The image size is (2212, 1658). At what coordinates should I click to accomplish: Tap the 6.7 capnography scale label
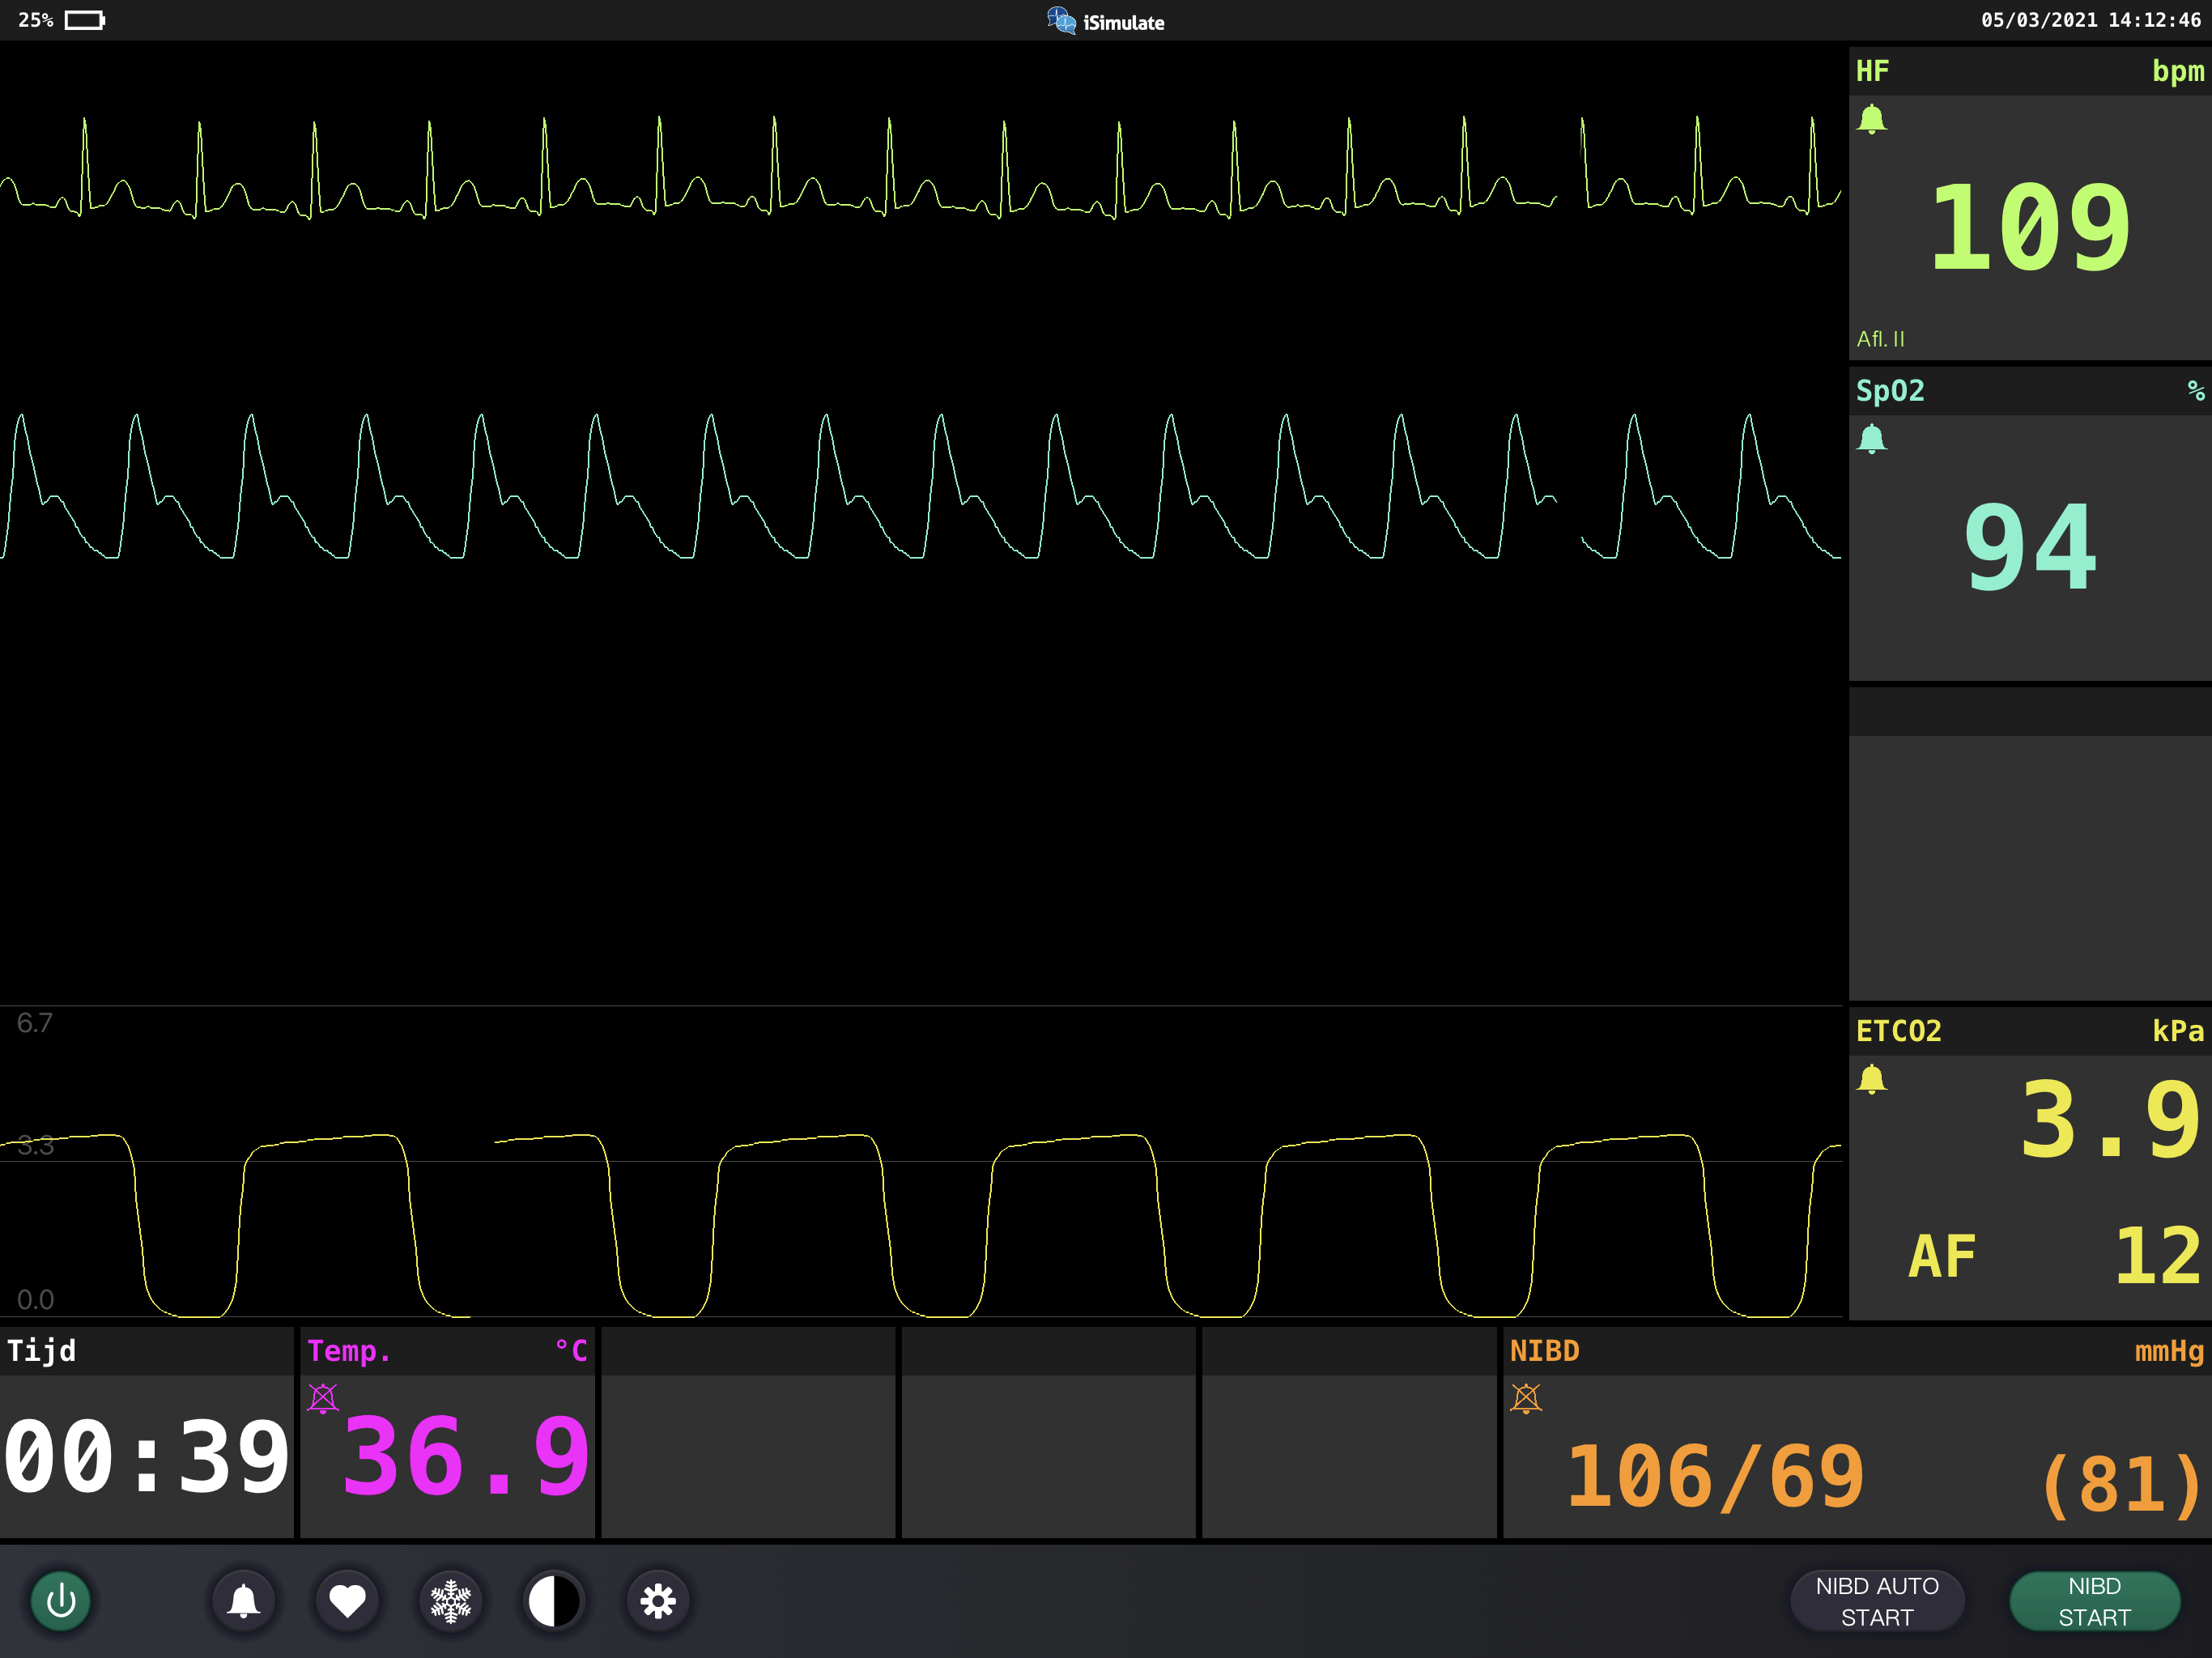coord(34,1023)
